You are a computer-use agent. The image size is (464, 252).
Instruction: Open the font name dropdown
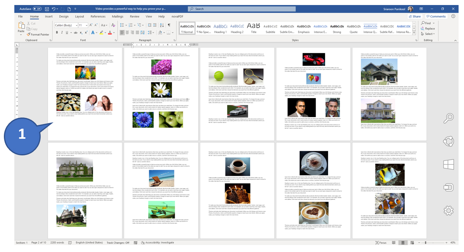pos(76,26)
